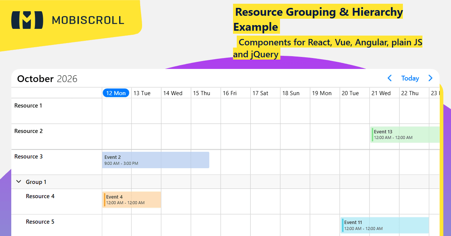Viewport: 451px width, 236px height.
Task: Select the 15 Thu day header
Action: coord(202,93)
